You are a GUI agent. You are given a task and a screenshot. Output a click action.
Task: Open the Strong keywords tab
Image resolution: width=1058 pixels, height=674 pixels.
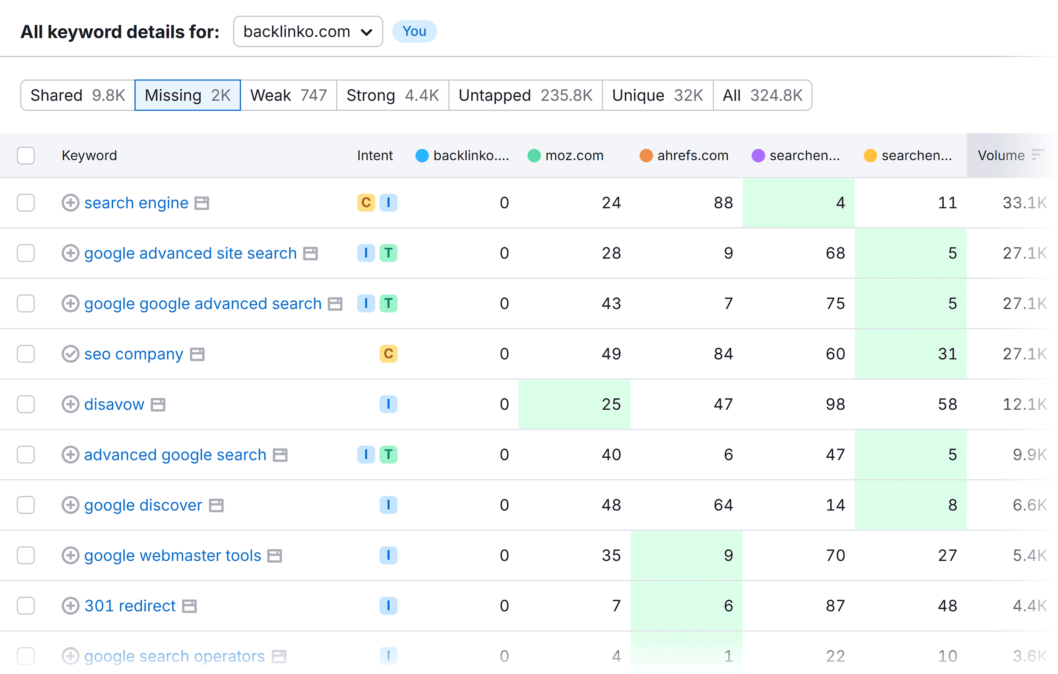pyautogui.click(x=392, y=95)
